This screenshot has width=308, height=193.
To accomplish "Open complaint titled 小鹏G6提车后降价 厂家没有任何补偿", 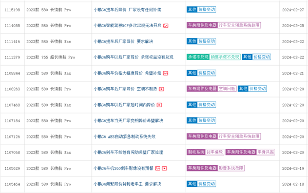I will (127, 10).
